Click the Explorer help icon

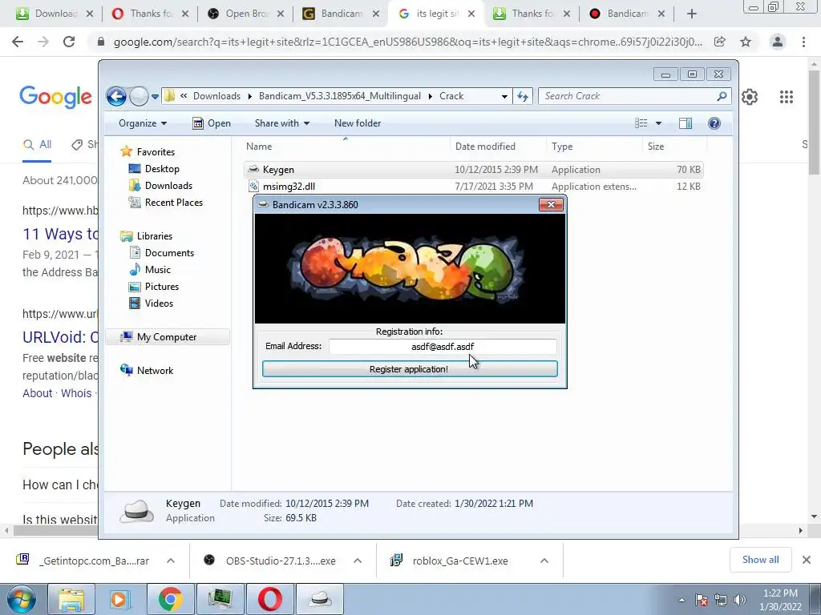pyautogui.click(x=714, y=123)
